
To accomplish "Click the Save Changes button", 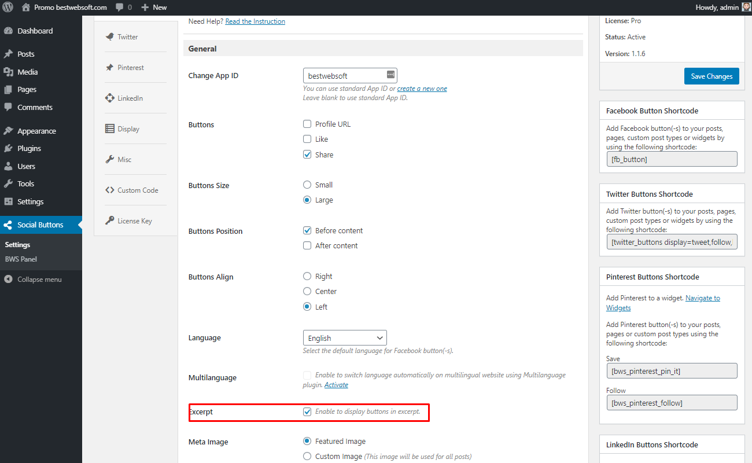I will tap(712, 76).
